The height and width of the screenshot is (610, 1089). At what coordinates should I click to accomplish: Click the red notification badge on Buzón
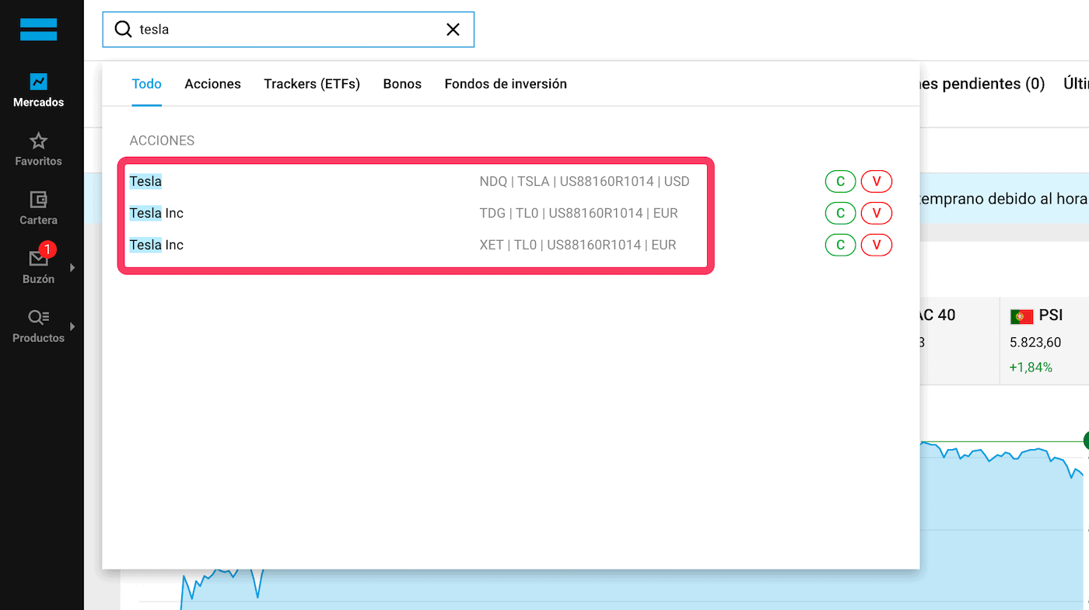47,249
